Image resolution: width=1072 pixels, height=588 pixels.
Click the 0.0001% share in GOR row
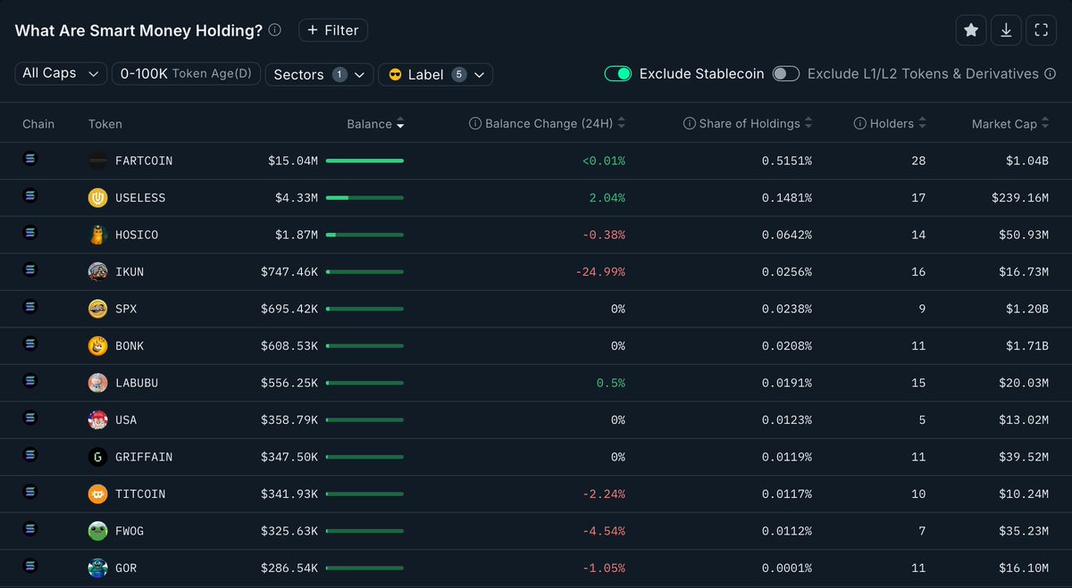coord(787,568)
